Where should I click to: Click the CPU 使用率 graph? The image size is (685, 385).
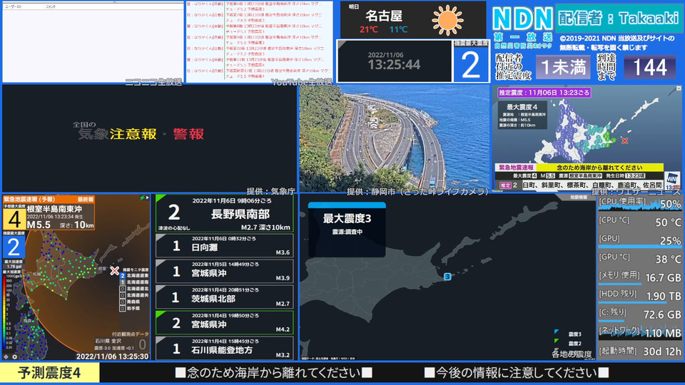[x=639, y=203]
